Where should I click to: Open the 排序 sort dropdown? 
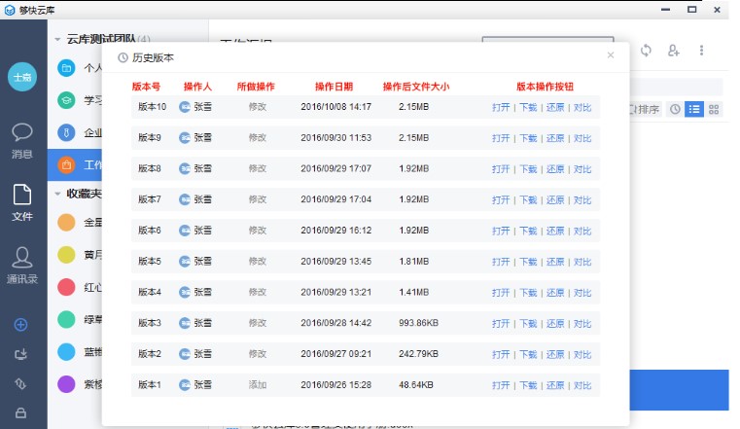coord(644,109)
